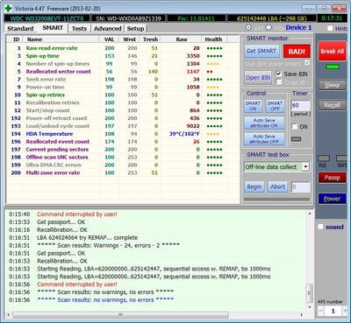This screenshot has width=351, height=323.
Task: Click the timer period input field
Action: tap(300, 105)
